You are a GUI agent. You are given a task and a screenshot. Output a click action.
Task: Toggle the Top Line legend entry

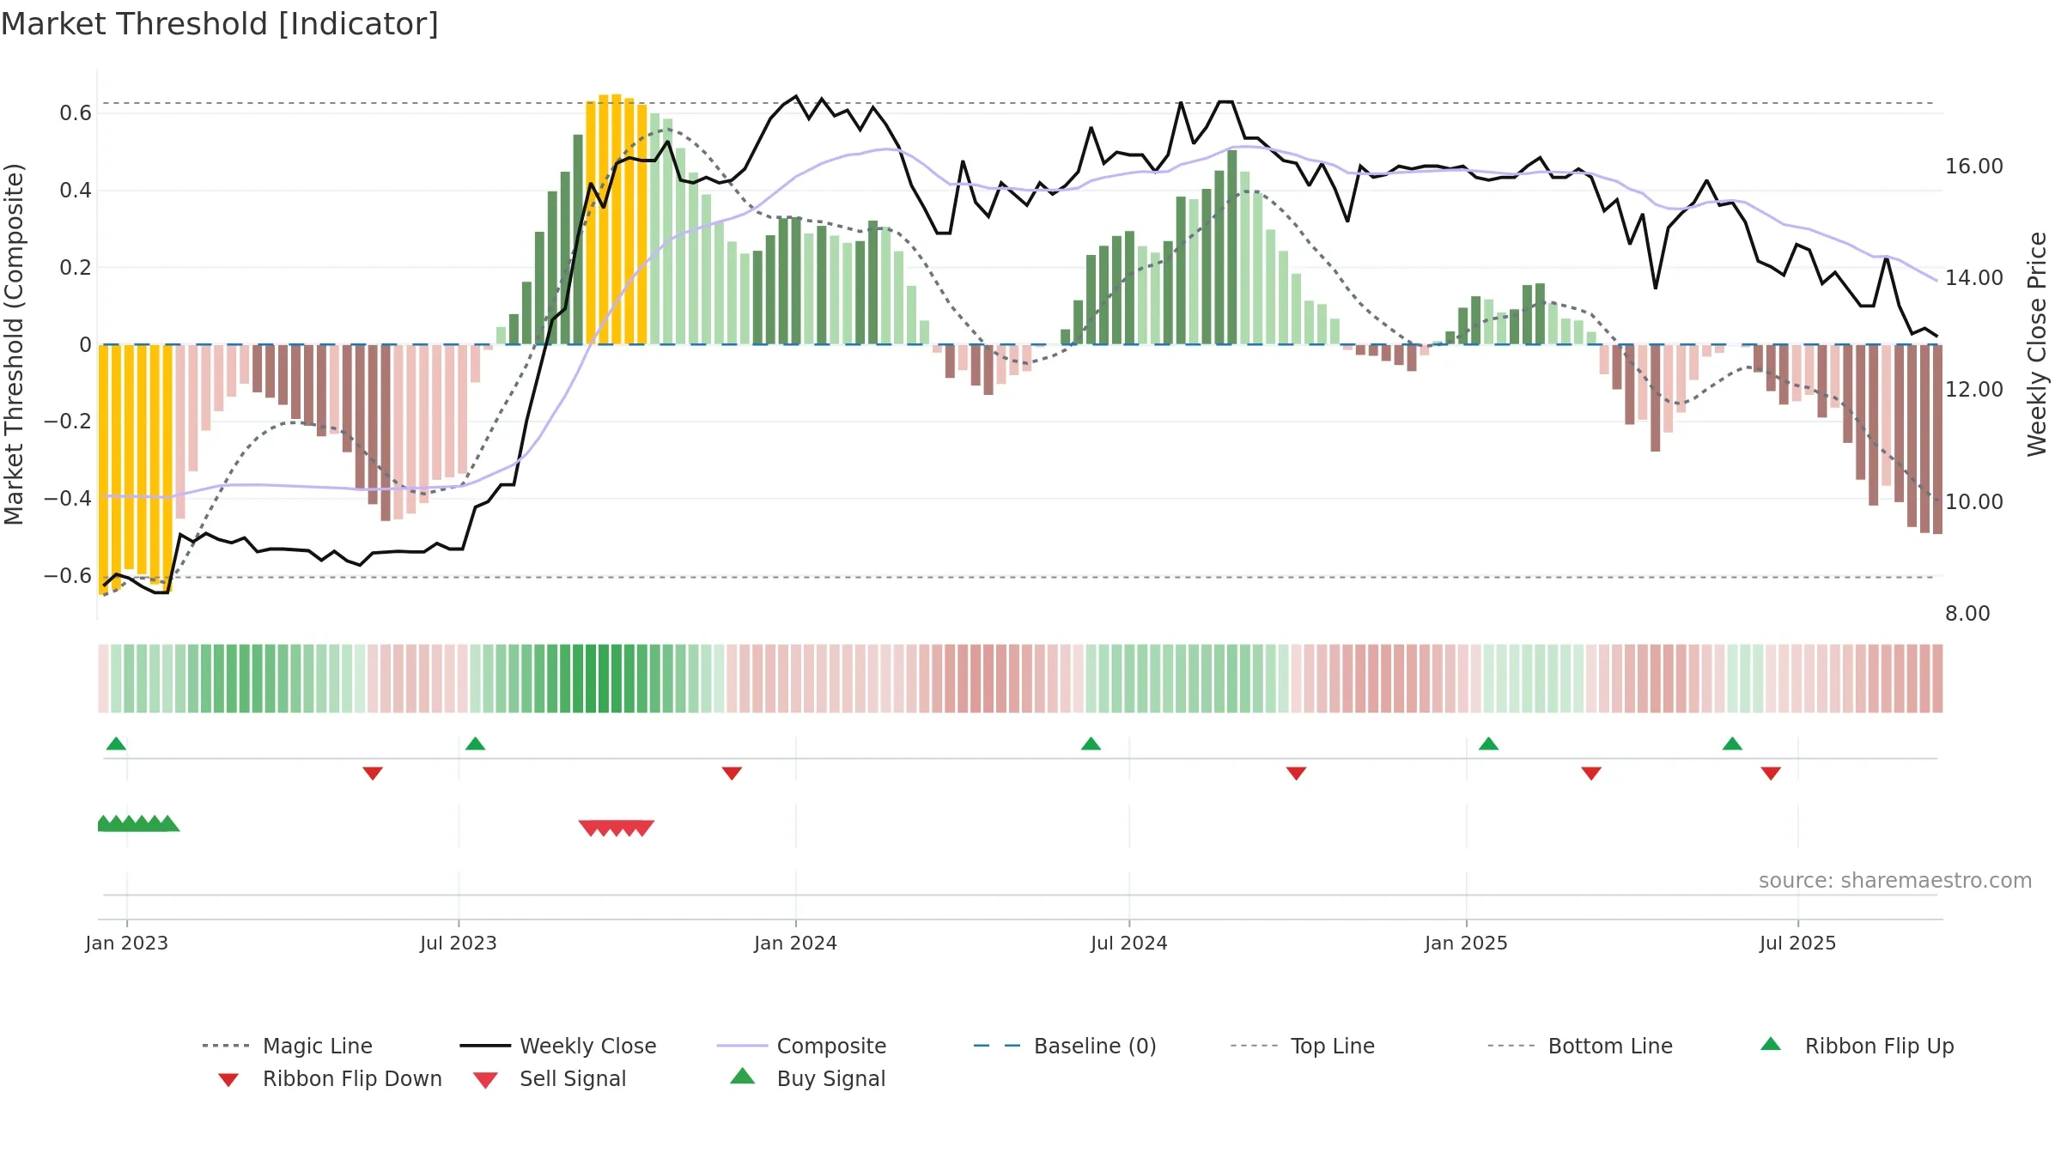point(1302,1046)
